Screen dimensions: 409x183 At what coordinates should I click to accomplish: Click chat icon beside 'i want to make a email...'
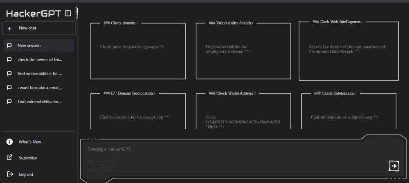[x=9, y=88]
